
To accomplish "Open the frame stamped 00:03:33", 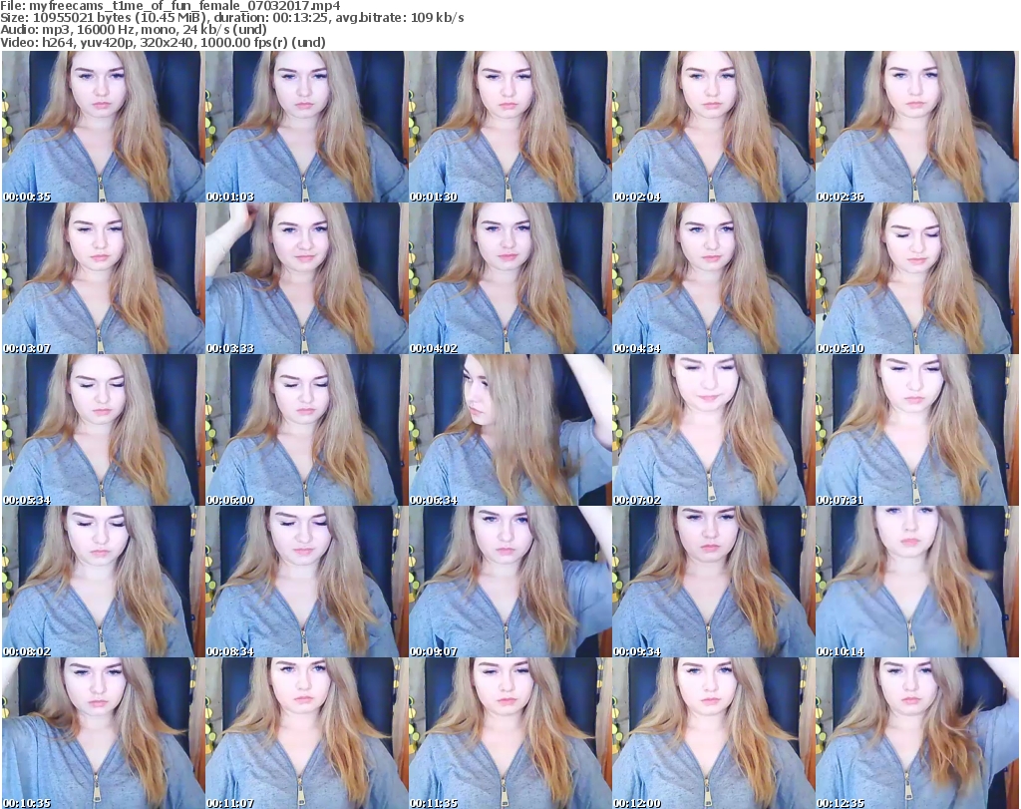I will (307, 278).
